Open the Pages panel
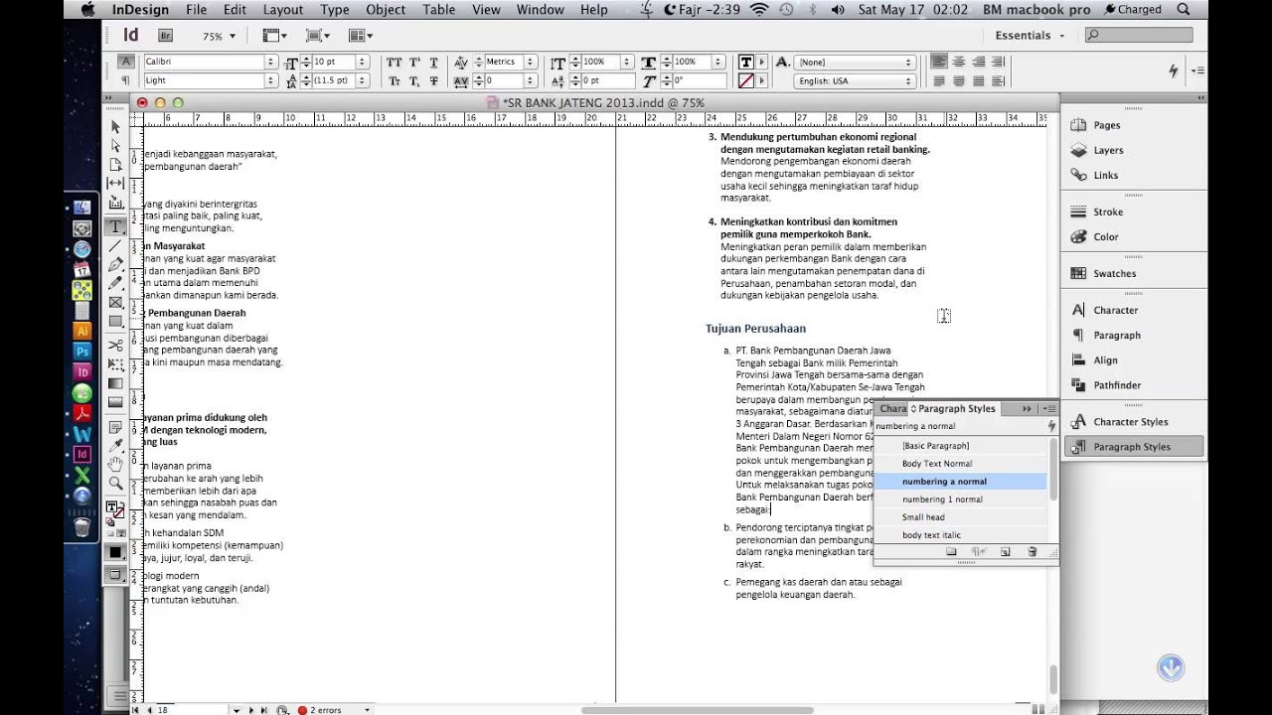Screen dimensions: 1272x715 point(1106,125)
